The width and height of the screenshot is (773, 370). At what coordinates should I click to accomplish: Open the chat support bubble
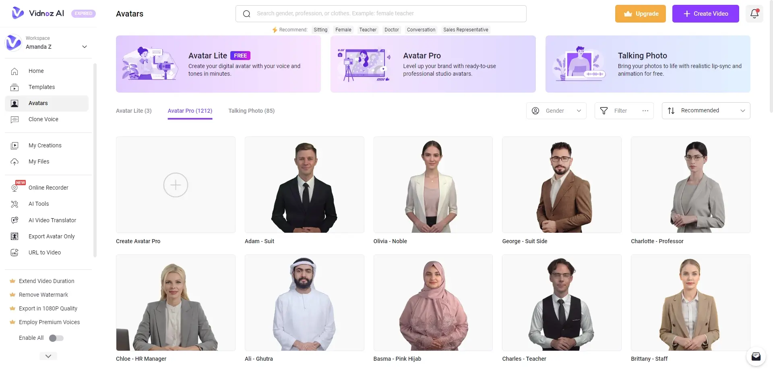coord(756,356)
